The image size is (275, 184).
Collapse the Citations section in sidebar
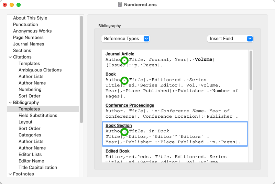[x=10, y=57]
